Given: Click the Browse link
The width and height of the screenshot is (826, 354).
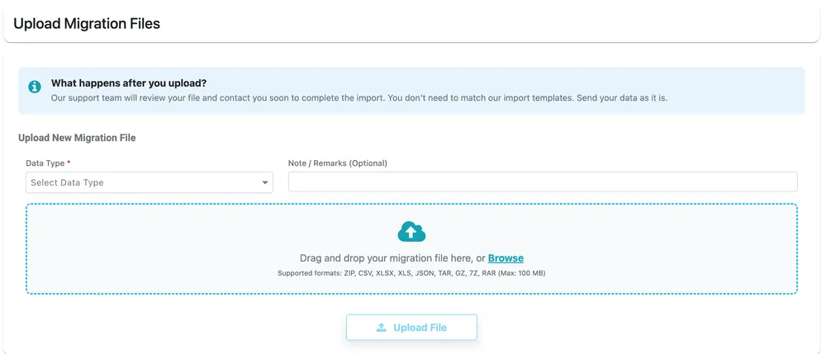Looking at the screenshot, I should pos(506,258).
